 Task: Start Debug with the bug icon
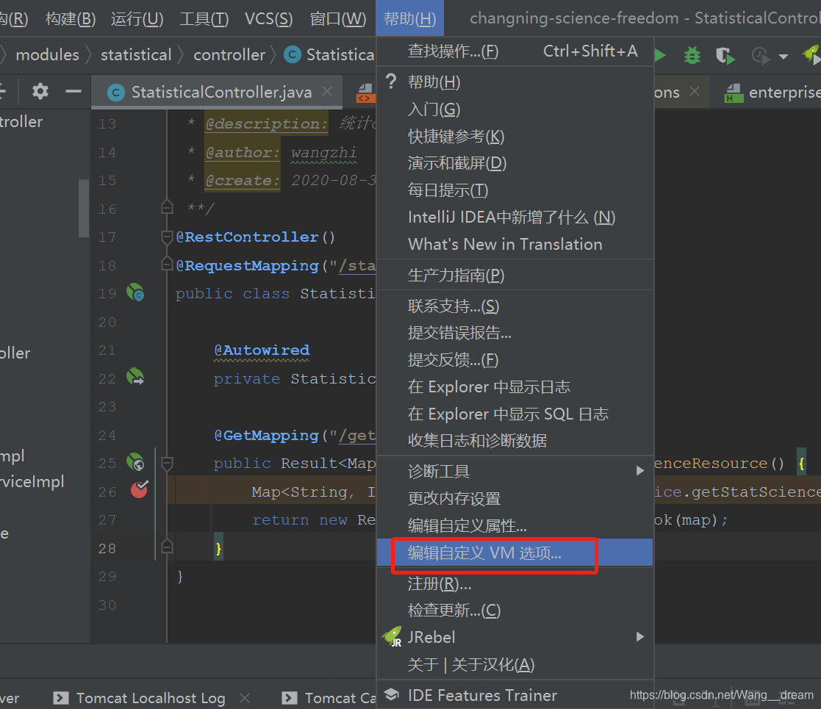coord(692,55)
